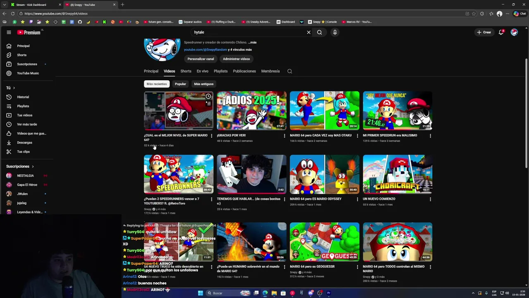Open NESTALGIA subscription channel
The image size is (529, 298).
point(26,176)
